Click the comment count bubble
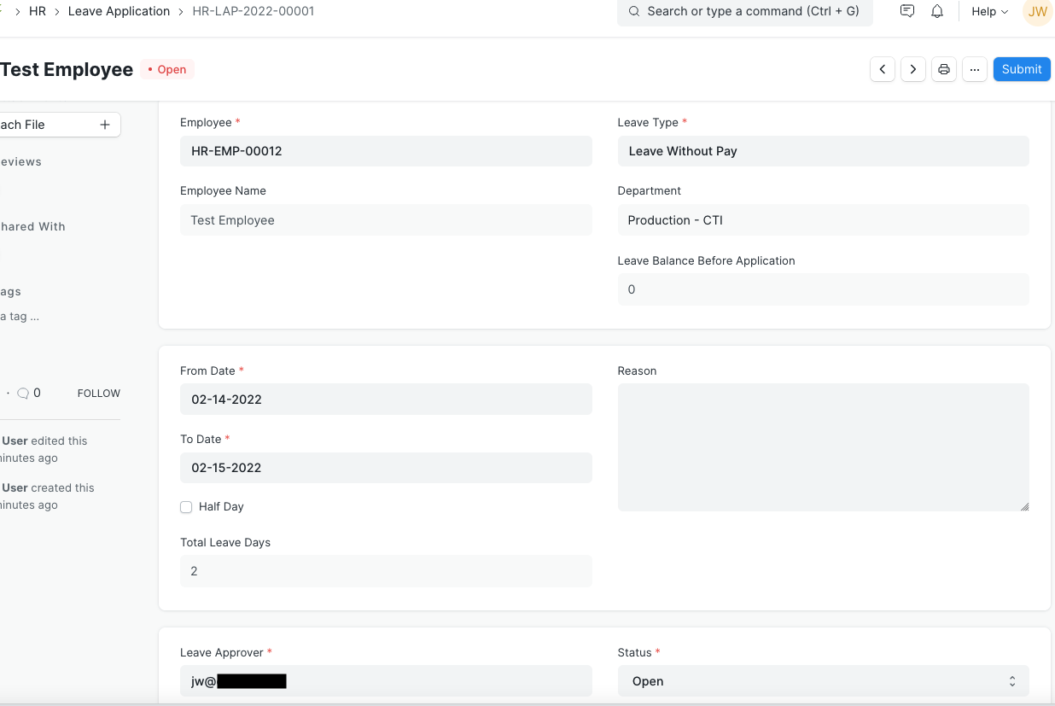This screenshot has width=1055, height=706. [x=28, y=393]
